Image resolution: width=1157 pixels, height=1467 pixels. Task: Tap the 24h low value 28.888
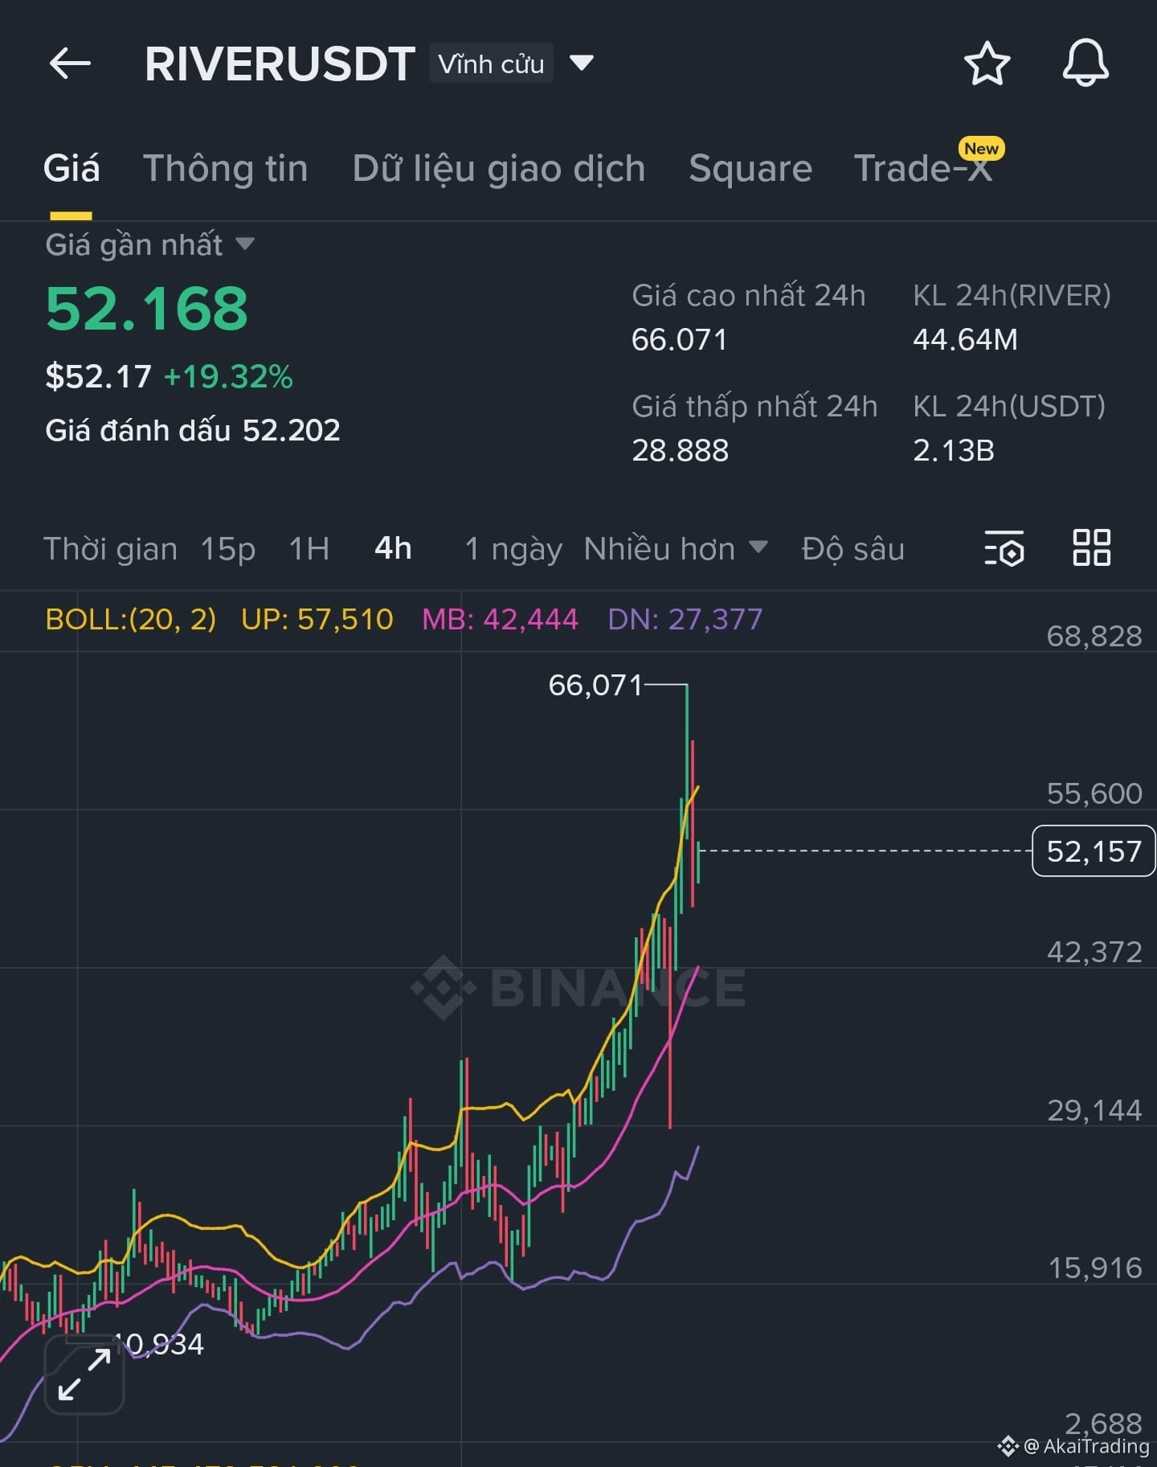680,450
